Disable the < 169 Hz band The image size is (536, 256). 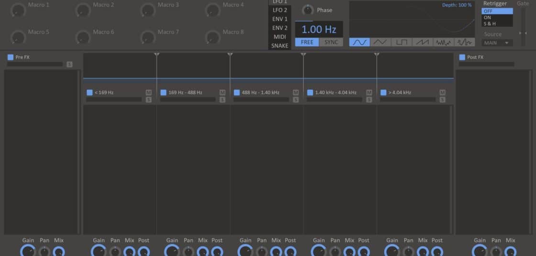tap(89, 93)
